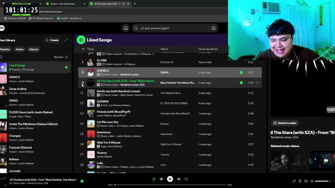This screenshot has height=188, width=335.
Task: Open the EL TRAP DE KOLOMBIA album link
Action: (174, 103)
